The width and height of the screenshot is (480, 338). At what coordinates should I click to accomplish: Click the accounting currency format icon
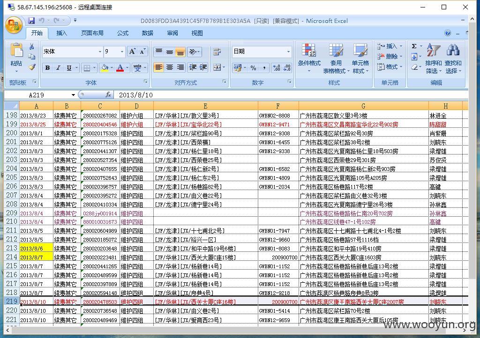(x=238, y=67)
